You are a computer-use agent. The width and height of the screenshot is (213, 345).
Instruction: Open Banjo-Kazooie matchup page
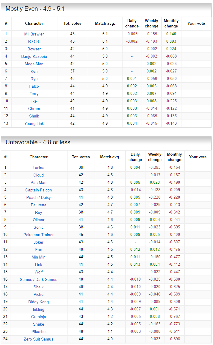point(34,56)
